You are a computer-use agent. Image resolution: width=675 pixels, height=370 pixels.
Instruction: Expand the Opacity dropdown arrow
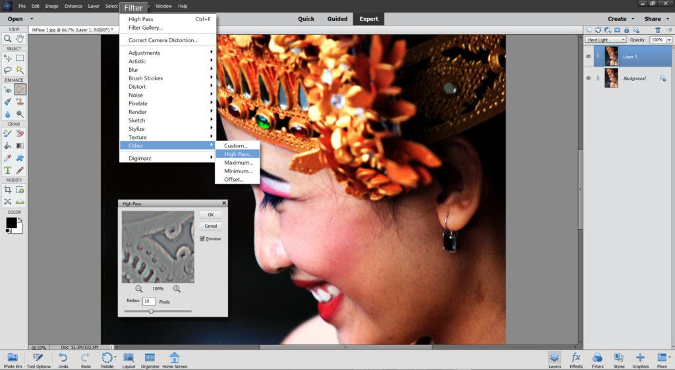coord(669,40)
